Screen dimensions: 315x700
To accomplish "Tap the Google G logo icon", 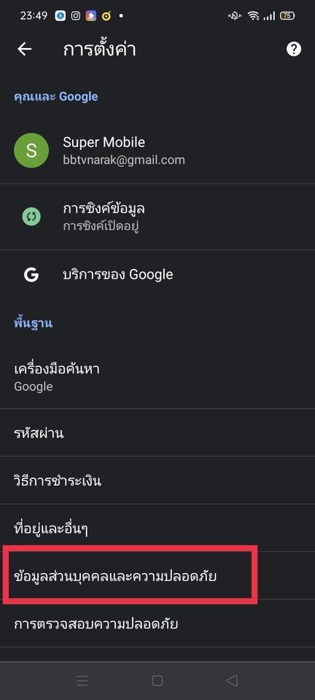I will [x=31, y=274].
